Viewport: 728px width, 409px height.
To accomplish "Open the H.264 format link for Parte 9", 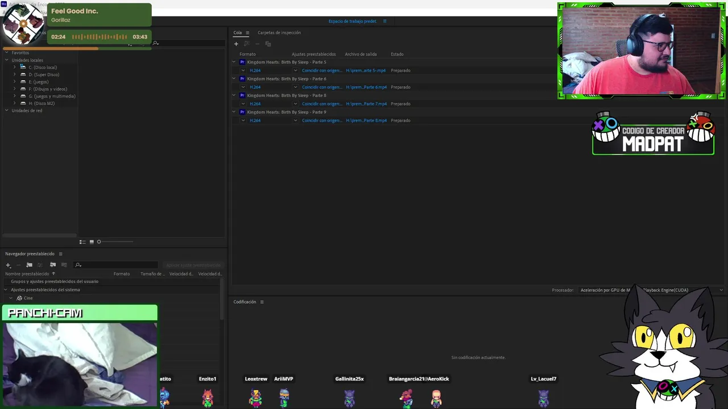I will (255, 120).
